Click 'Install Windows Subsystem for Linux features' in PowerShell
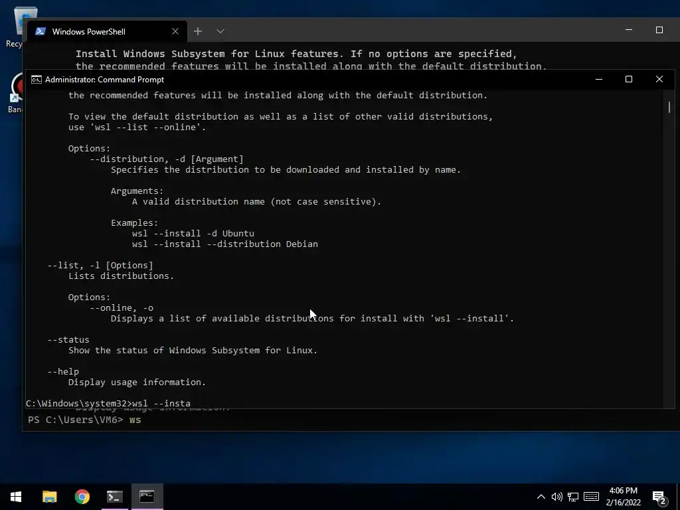 (x=296, y=54)
